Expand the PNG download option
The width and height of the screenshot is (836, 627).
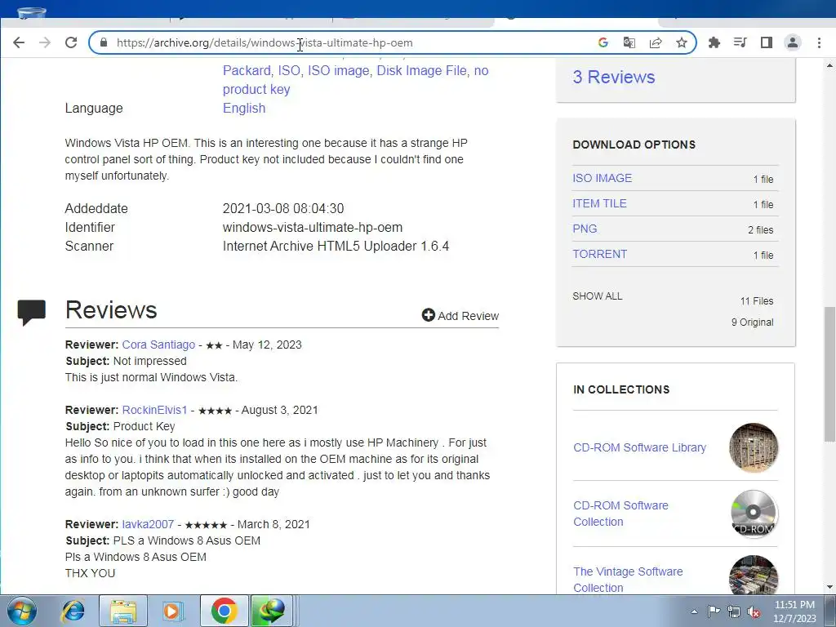coord(585,229)
